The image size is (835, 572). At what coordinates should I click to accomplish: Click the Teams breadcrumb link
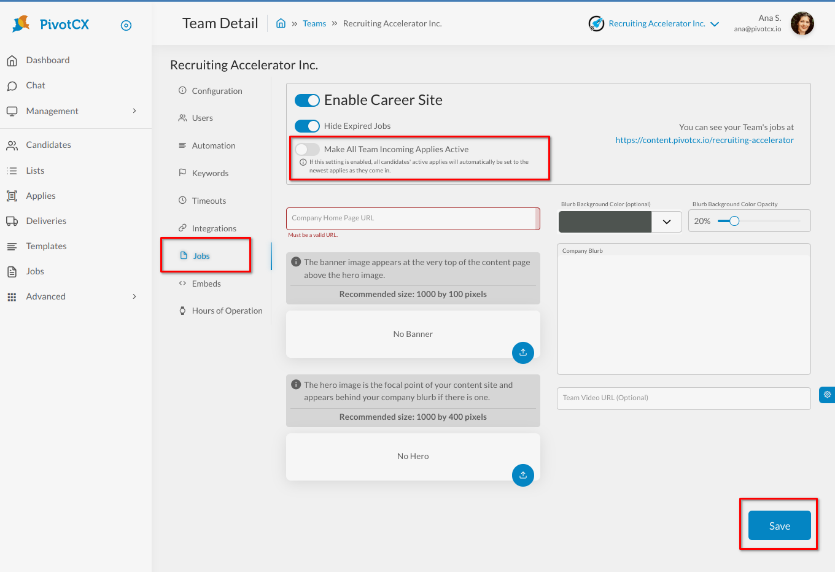click(x=314, y=23)
